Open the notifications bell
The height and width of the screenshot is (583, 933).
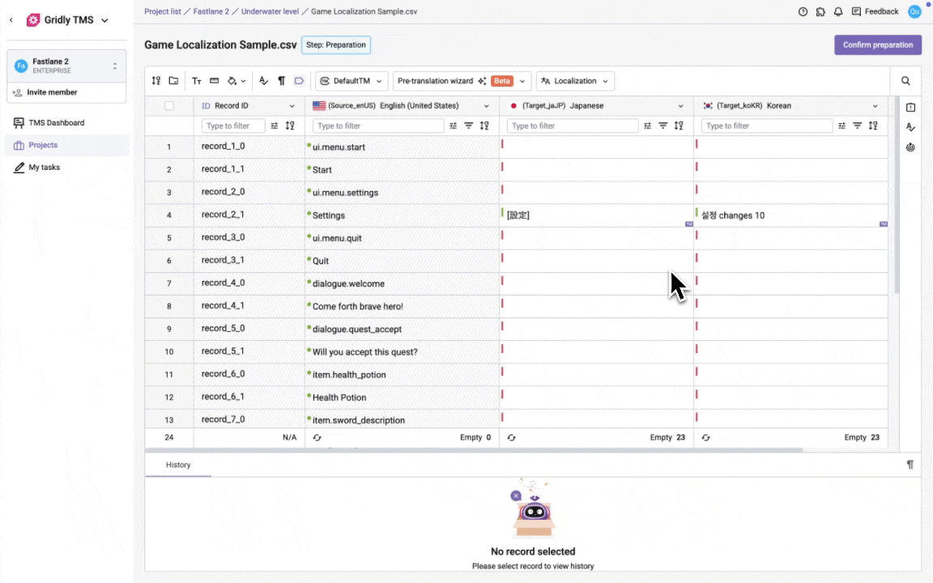(838, 11)
